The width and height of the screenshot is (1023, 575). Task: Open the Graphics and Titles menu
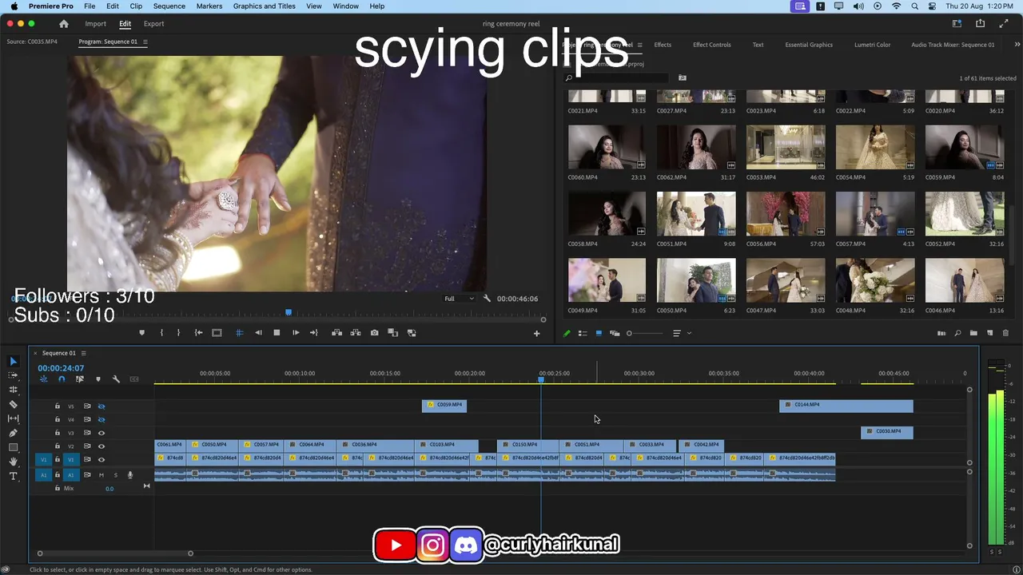(x=265, y=6)
